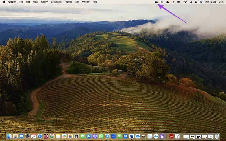The width and height of the screenshot is (226, 141).
Task: Click the Dropbox icon in menu bar
Action: [x=162, y=2]
